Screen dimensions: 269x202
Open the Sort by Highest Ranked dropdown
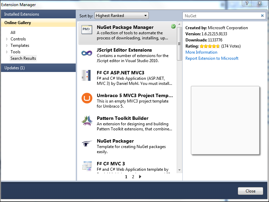[121, 16]
